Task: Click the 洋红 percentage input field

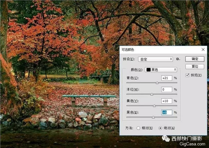Action: click(167, 89)
